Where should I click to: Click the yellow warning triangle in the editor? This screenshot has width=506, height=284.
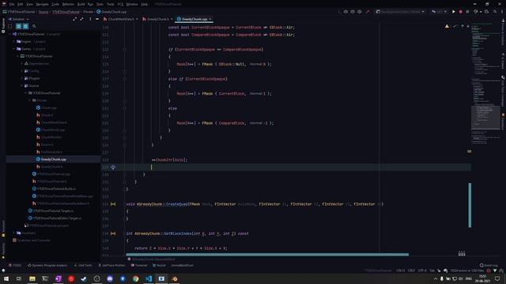coord(447,26)
